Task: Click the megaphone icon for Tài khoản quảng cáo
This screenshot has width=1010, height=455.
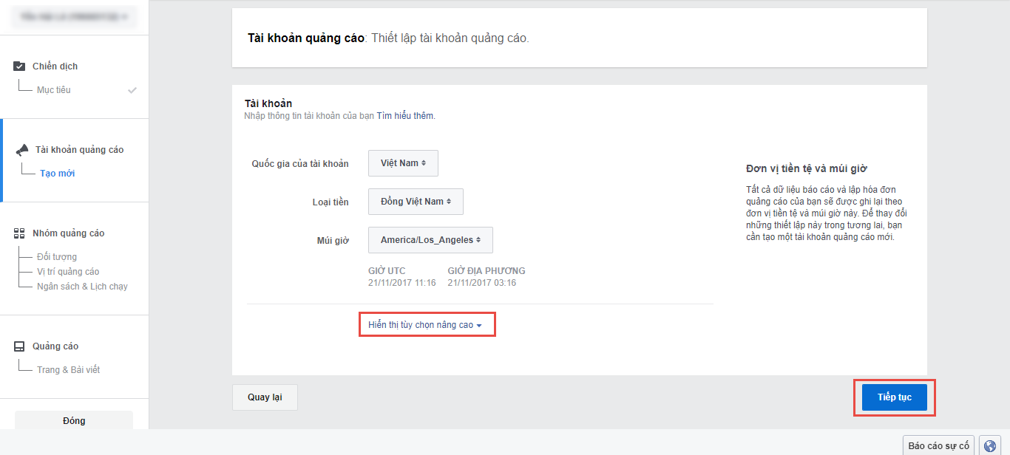Action: (x=21, y=150)
